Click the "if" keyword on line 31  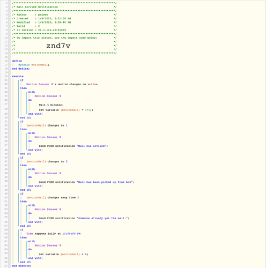tap(21, 122)
